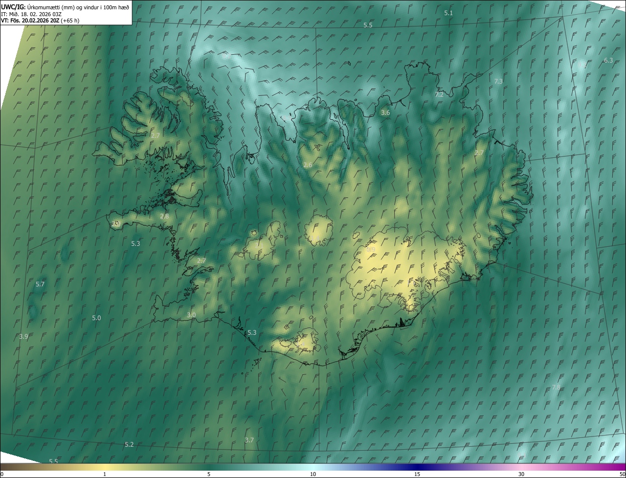Image resolution: width=626 pixels, height=478 pixels.
Task: Click the title line 'UWC/IG: Úrkomumætti (mm) og vindur í 100m hæð'
Action: click(x=65, y=6)
